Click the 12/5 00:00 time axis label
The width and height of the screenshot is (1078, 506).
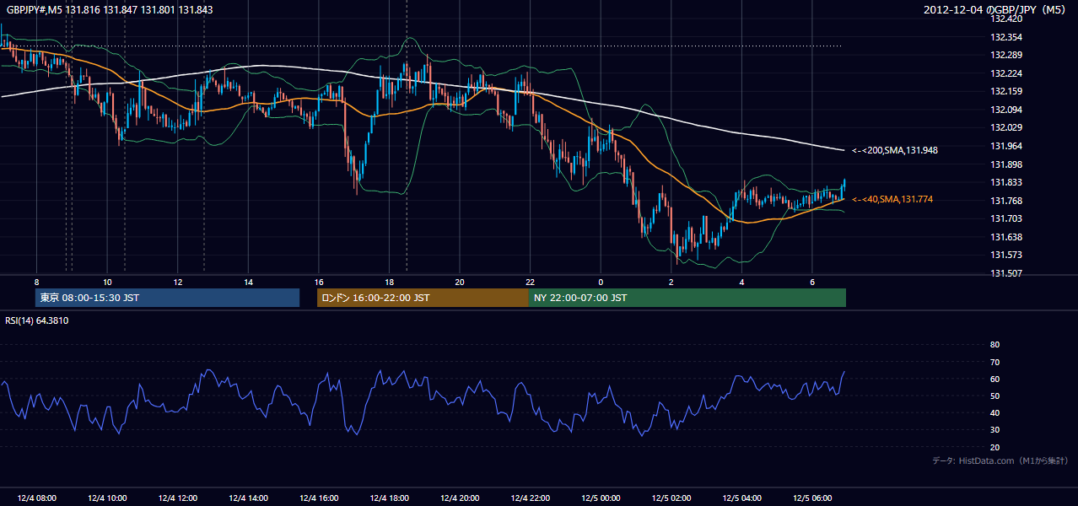click(x=601, y=498)
